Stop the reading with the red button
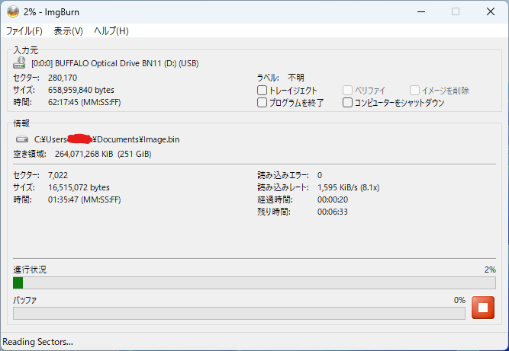The width and height of the screenshot is (509, 351). (x=482, y=308)
